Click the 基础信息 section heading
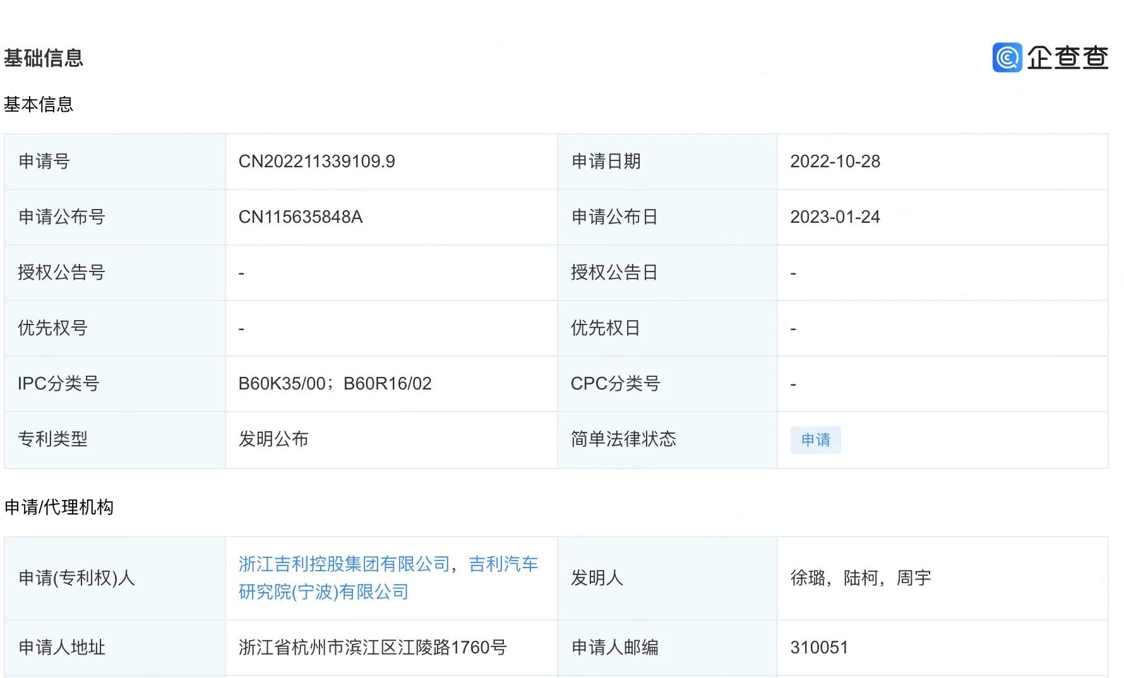Screen dimensions: 1124x678 44,58
